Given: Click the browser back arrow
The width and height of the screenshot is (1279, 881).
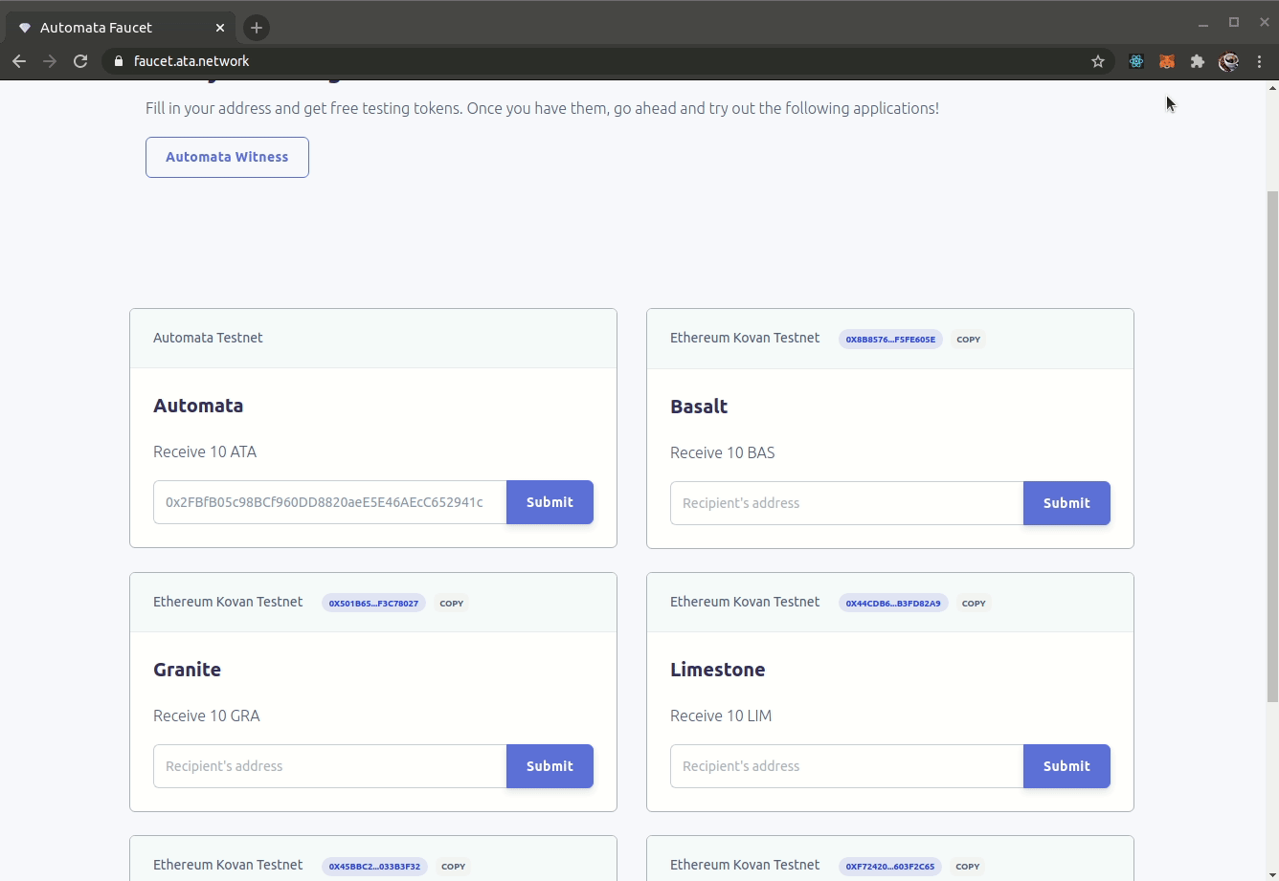Looking at the screenshot, I should click(x=19, y=61).
